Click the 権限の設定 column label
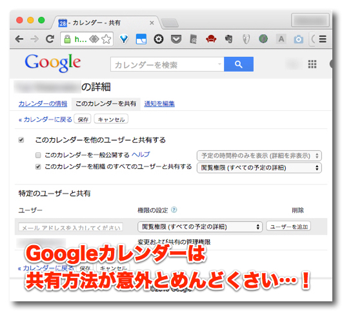Image resolution: width=342 pixels, height=311 pixels. pos(153,210)
